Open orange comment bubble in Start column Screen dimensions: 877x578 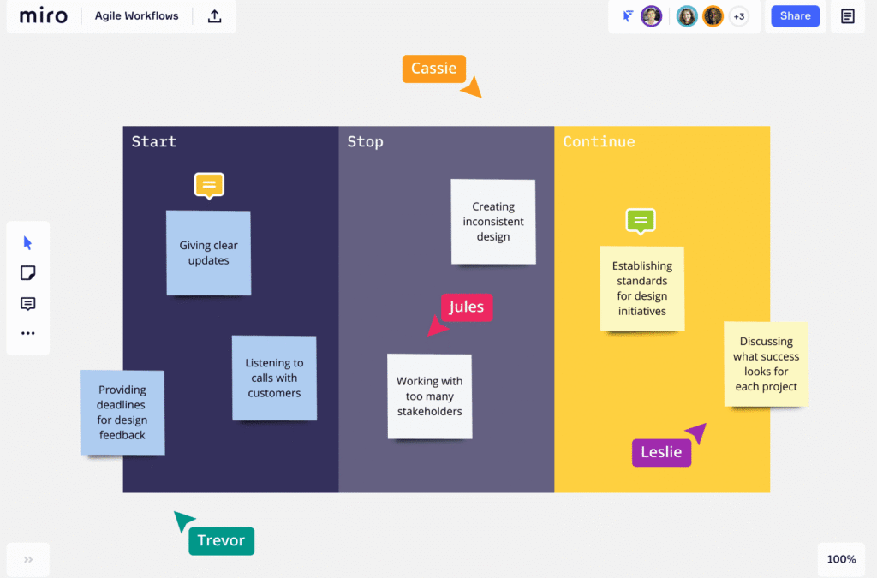click(x=209, y=184)
